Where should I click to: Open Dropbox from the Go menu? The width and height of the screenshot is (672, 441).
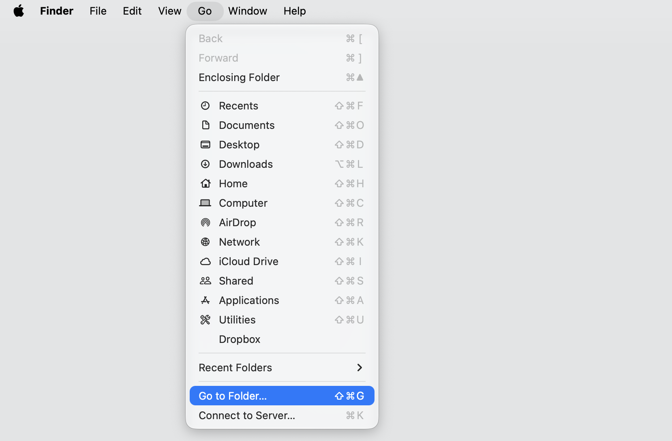(282, 339)
